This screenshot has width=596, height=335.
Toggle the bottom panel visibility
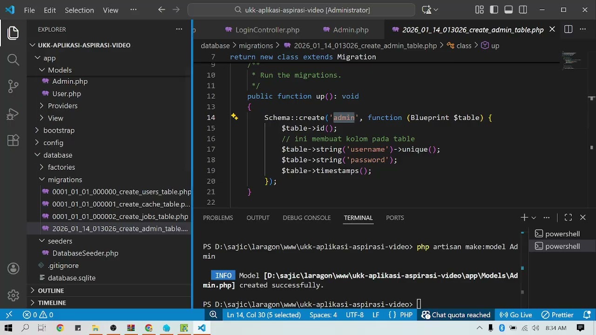point(508,10)
